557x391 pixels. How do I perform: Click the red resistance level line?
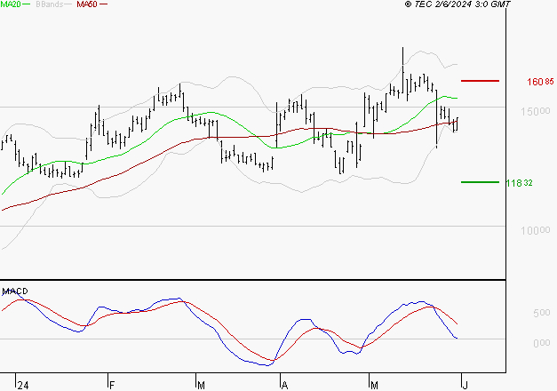(480, 81)
